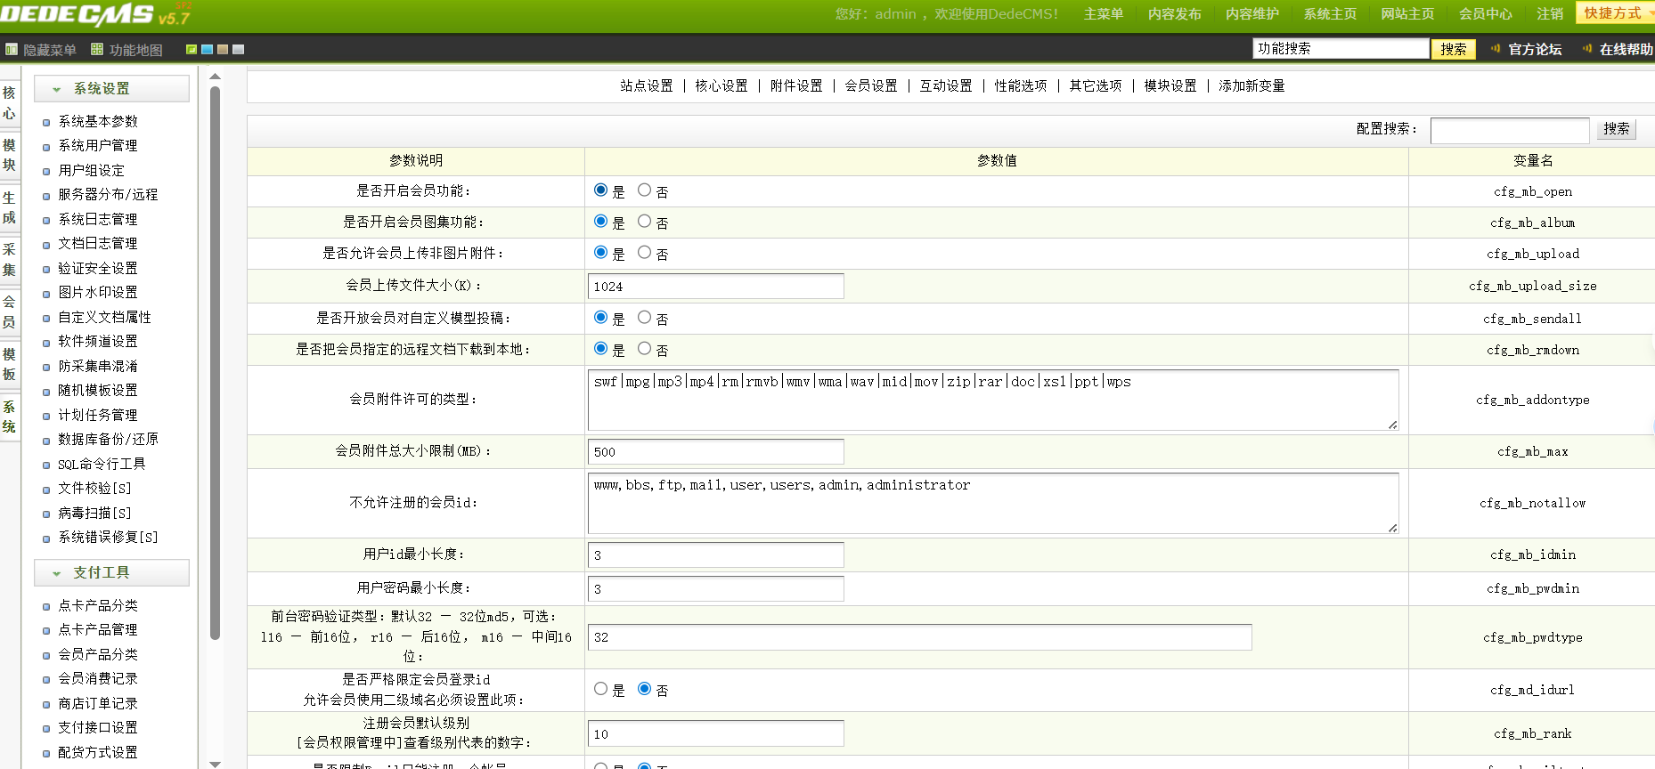Image resolution: width=1655 pixels, height=769 pixels.
Task: Collapse the 系统设置 sidebar section
Action: click(x=57, y=89)
